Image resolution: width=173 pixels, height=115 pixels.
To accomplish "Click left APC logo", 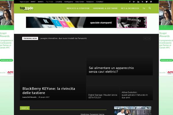I will tap(10, 72).
